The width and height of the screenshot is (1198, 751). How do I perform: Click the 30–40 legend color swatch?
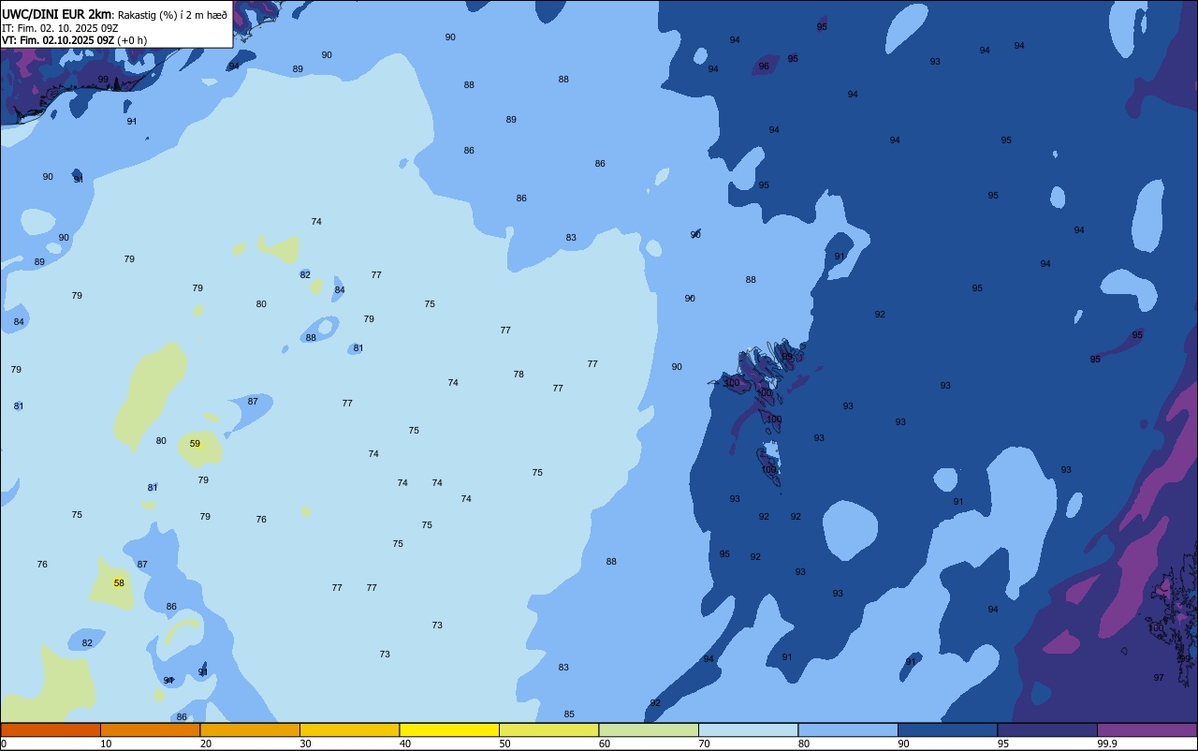click(x=349, y=729)
